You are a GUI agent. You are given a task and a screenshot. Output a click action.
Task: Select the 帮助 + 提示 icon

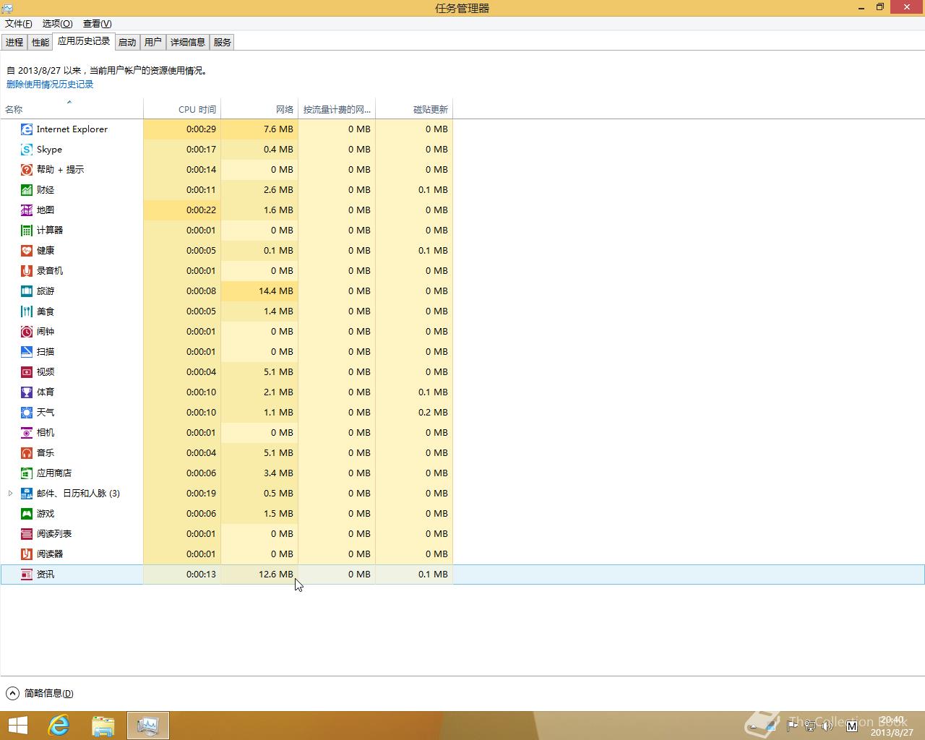coord(27,170)
